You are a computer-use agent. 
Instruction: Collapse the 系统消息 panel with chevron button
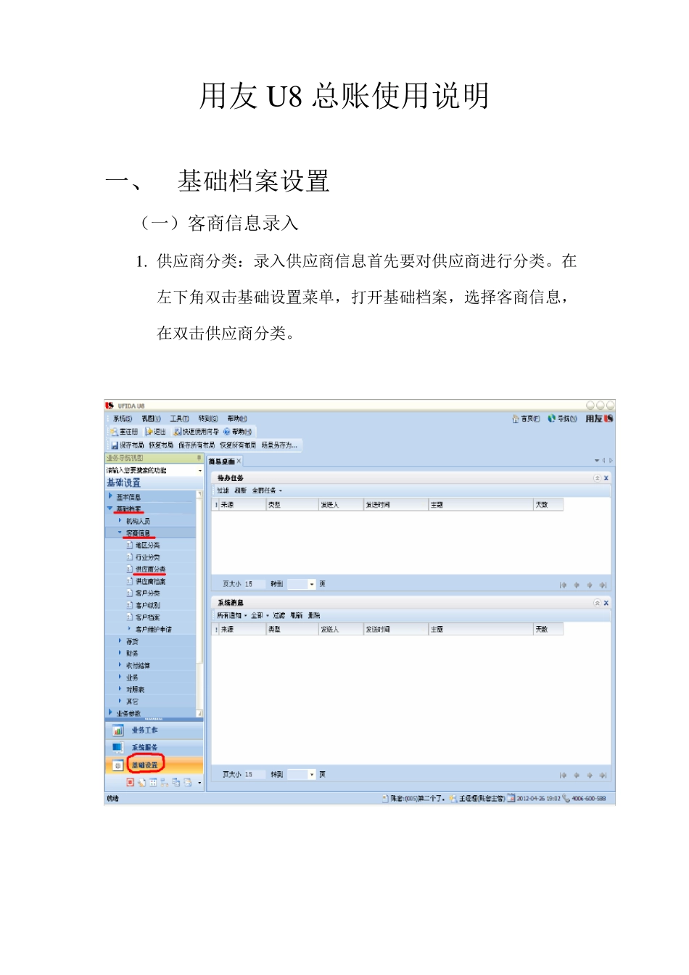597,603
